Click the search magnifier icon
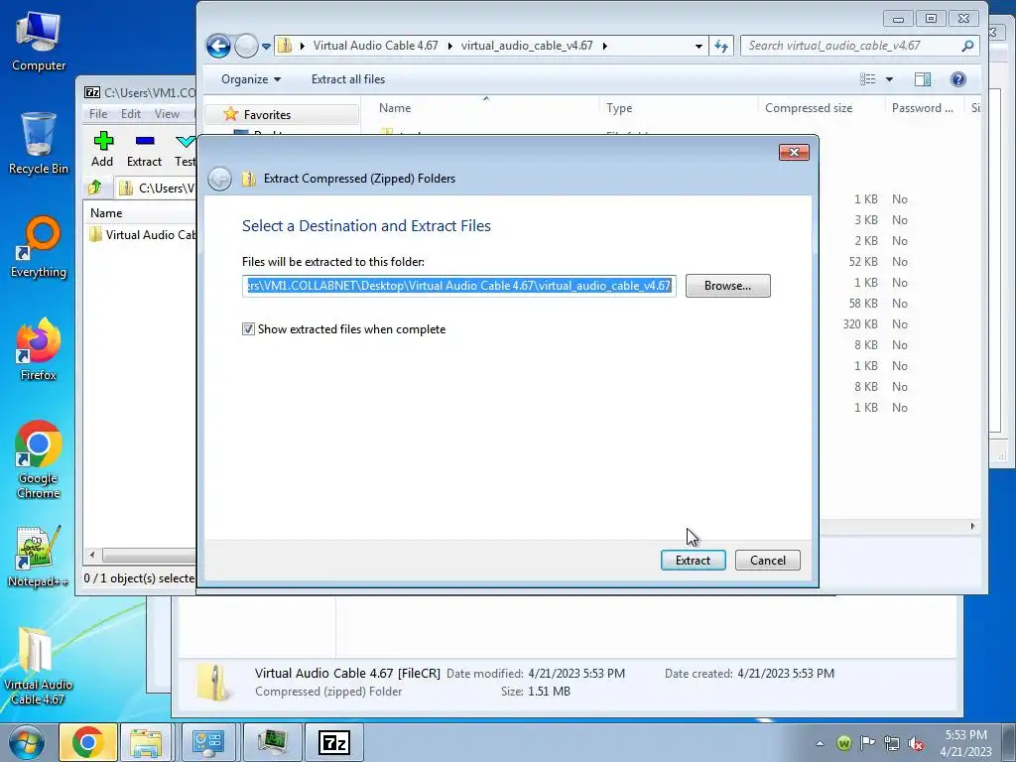 click(x=967, y=46)
